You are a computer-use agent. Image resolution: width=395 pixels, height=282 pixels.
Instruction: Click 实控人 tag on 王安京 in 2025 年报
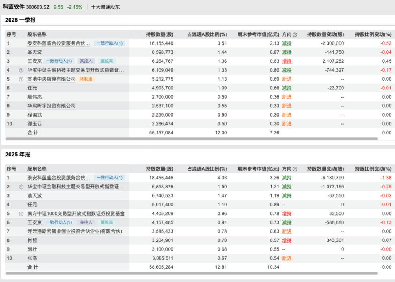point(86,222)
